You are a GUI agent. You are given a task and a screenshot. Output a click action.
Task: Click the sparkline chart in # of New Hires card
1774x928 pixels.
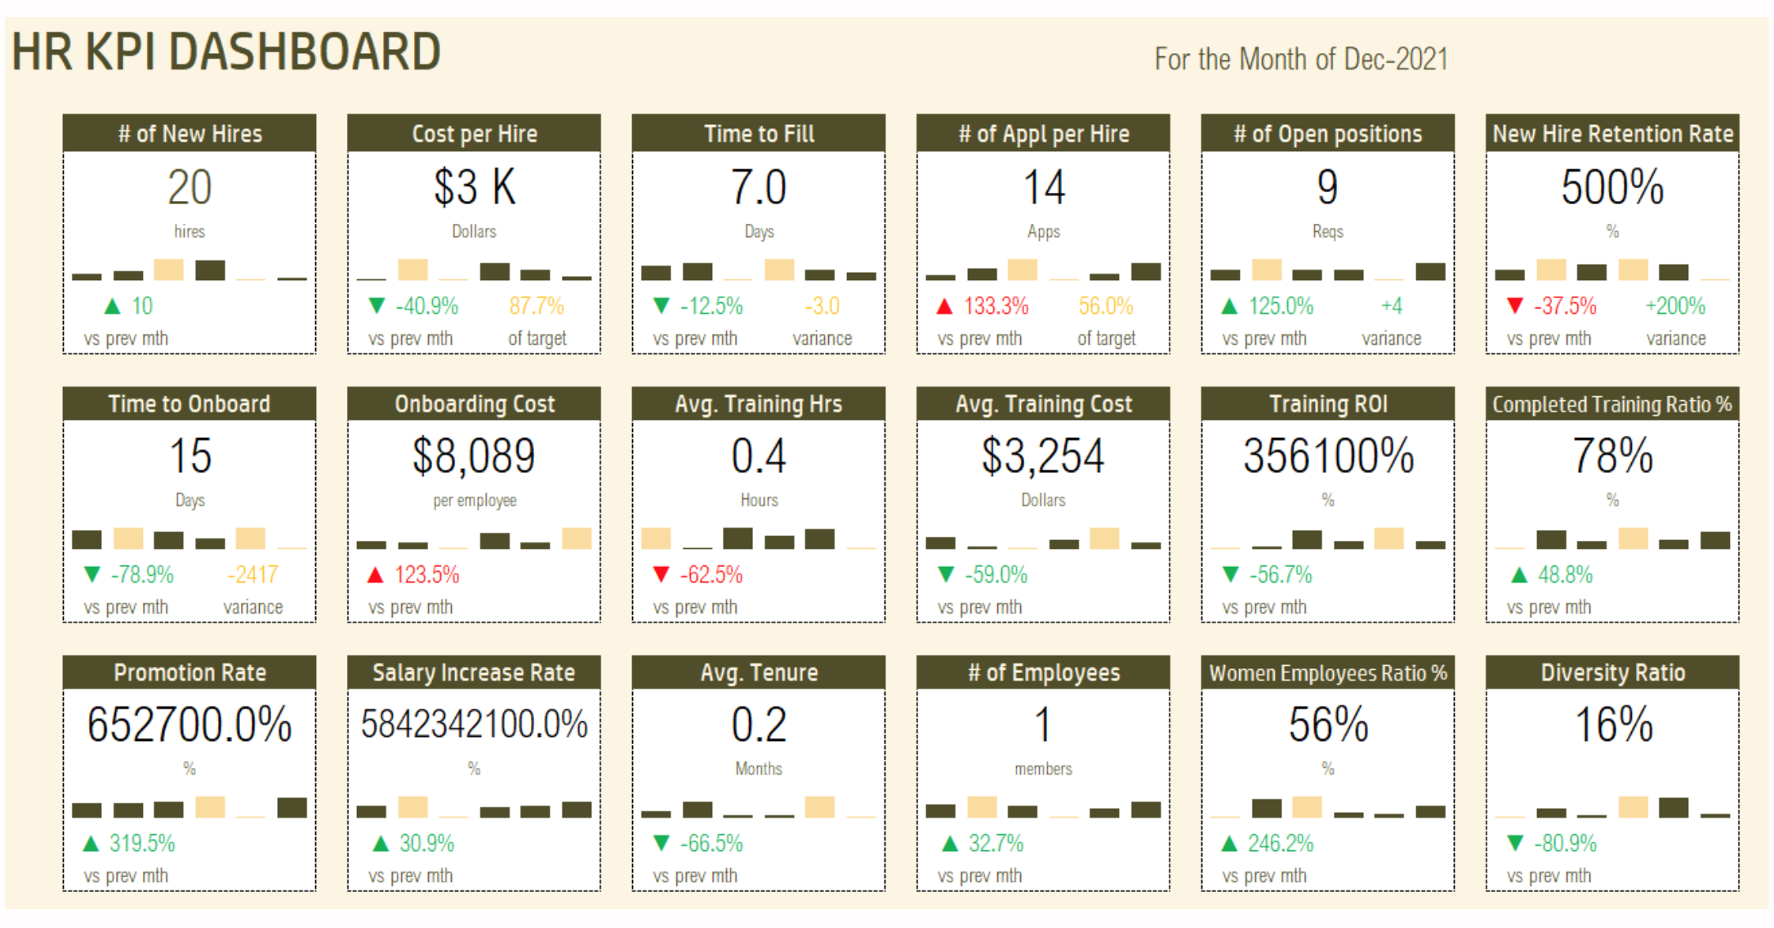coord(189,270)
